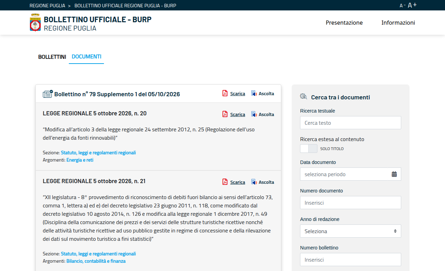Image resolution: width=445 pixels, height=271 pixels.
Task: Listen to Bollettino n° 79 via Ascolta
Action: (x=266, y=93)
